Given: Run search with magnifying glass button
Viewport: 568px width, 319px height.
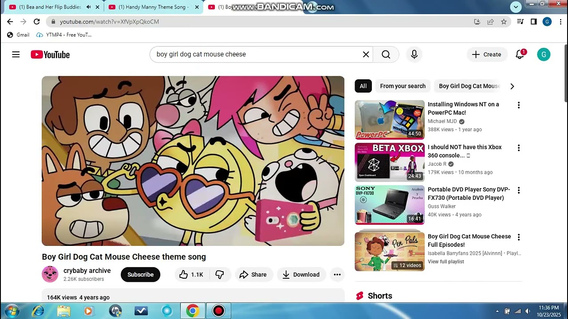Looking at the screenshot, I should coord(386,54).
